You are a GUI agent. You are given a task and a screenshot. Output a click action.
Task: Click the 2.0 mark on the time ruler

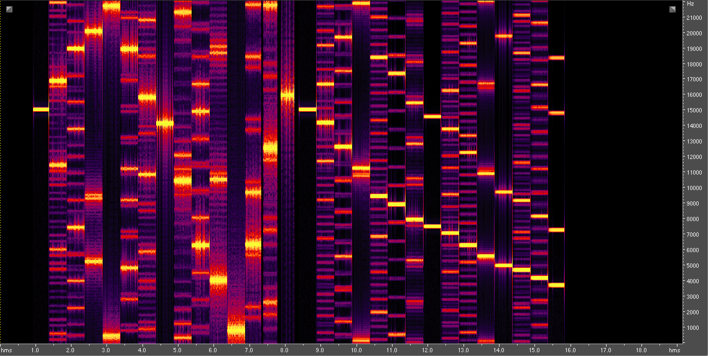[70, 350]
